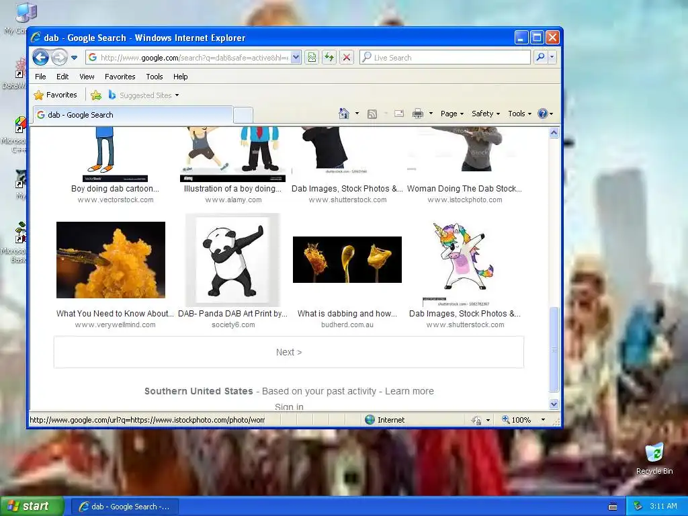Expand the Print dropdown arrow
688x516 pixels.
tap(431, 114)
